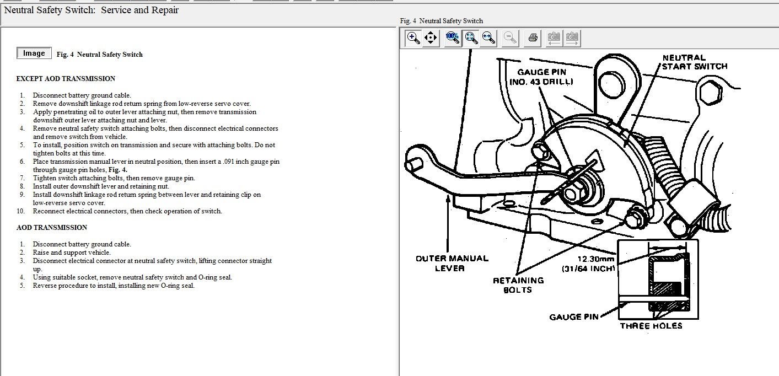Go to next image with right-arrow camera

[572, 37]
